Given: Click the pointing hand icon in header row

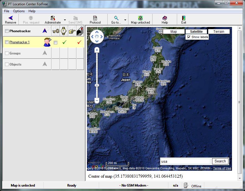Looking at the screenshot, I should coord(71,31).
